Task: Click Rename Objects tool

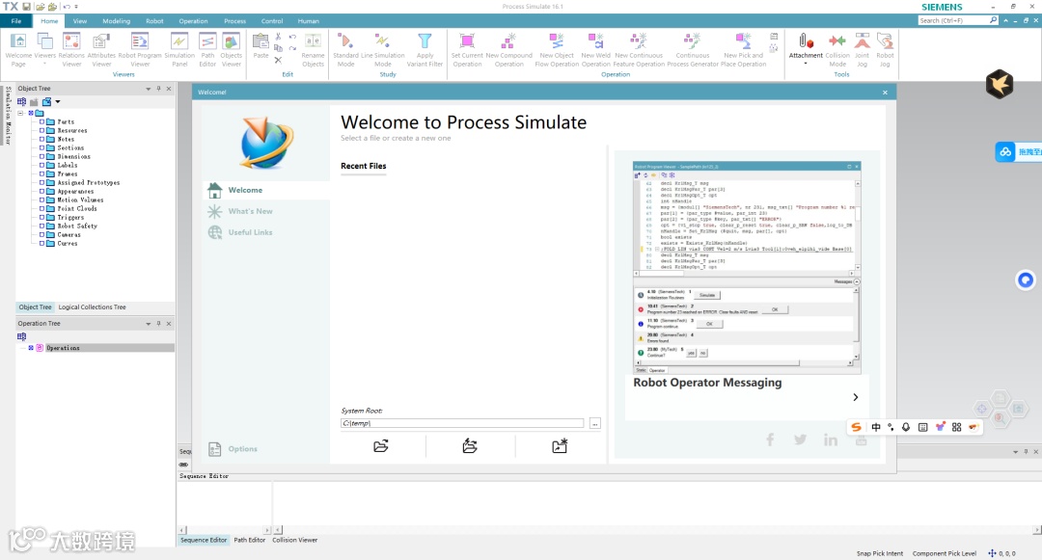Action: [313, 50]
